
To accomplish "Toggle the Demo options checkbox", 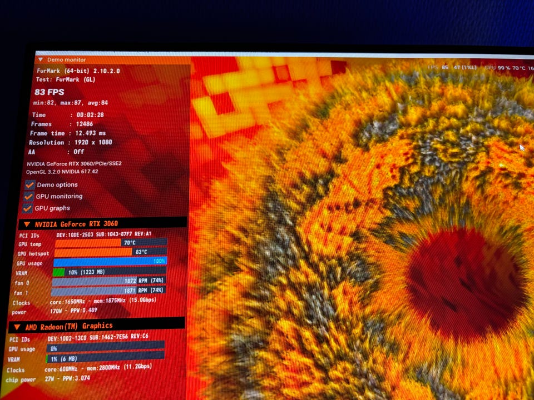I will [30, 184].
